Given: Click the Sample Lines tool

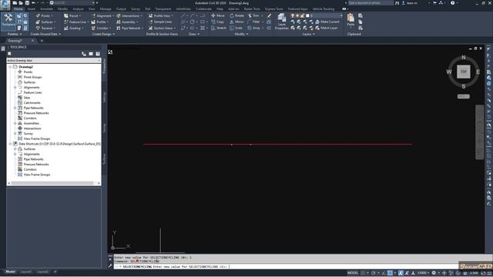Looking at the screenshot, I should pos(160,22).
